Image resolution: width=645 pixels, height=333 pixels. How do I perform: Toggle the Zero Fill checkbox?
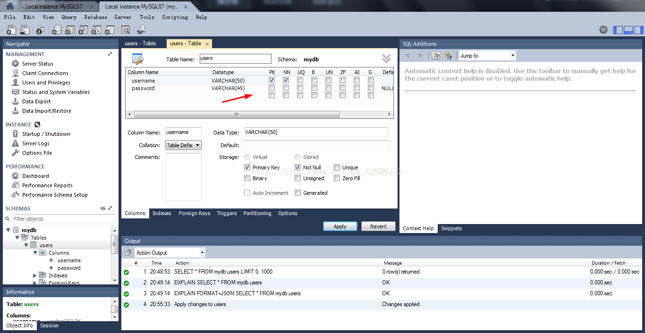(x=337, y=178)
